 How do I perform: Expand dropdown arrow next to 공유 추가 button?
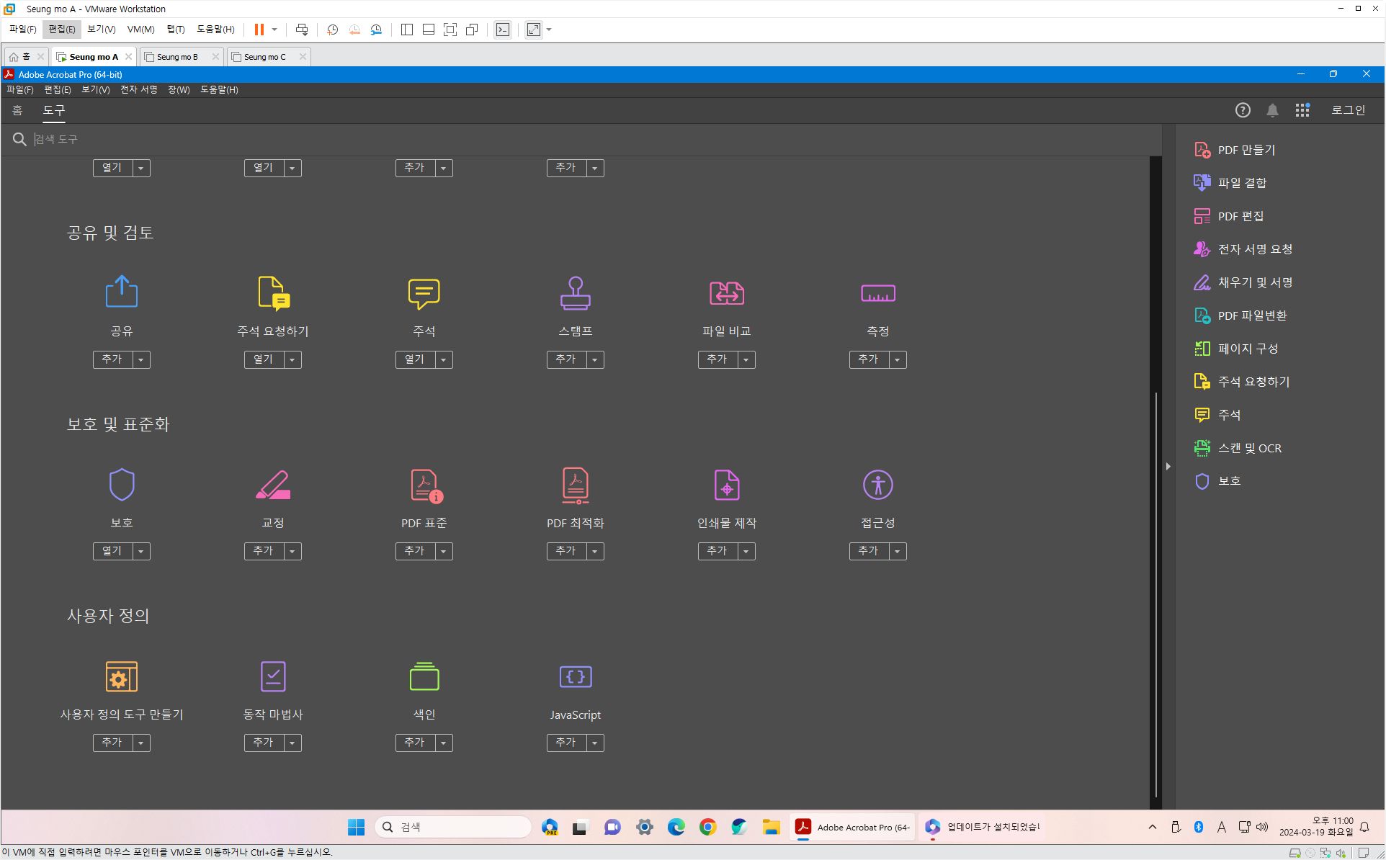click(x=141, y=359)
